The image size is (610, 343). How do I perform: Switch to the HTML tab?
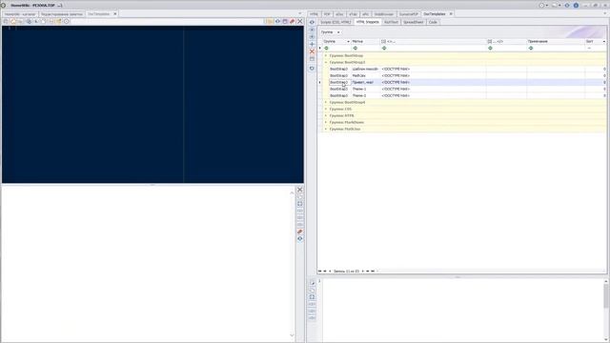tap(314, 14)
